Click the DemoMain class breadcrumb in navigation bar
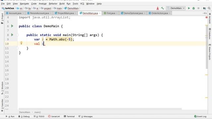 (x=72, y=8)
